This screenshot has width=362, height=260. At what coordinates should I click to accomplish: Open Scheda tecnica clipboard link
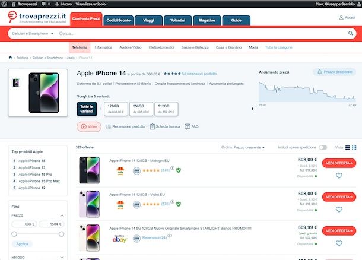tap(165, 126)
